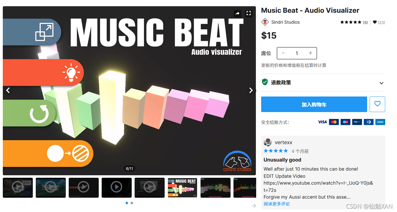Play the first video thumbnail
This screenshot has width=397, height=212.
[18, 188]
